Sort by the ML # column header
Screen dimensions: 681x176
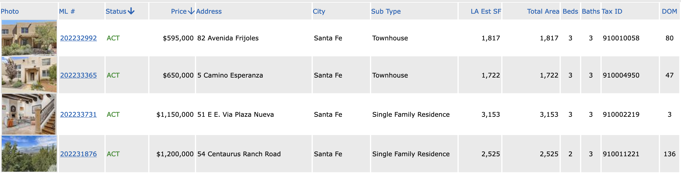pyautogui.click(x=67, y=11)
